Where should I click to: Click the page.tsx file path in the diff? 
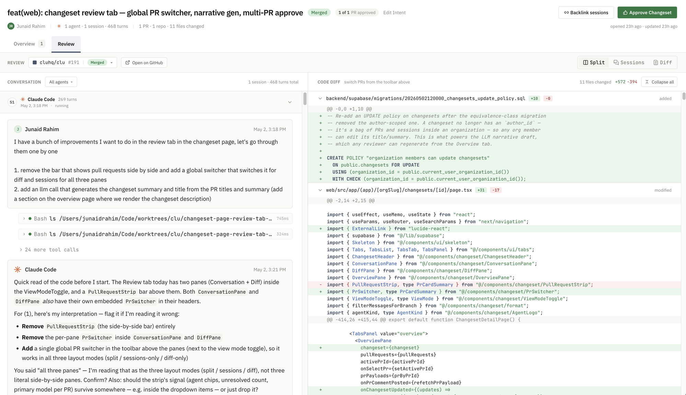399,190
